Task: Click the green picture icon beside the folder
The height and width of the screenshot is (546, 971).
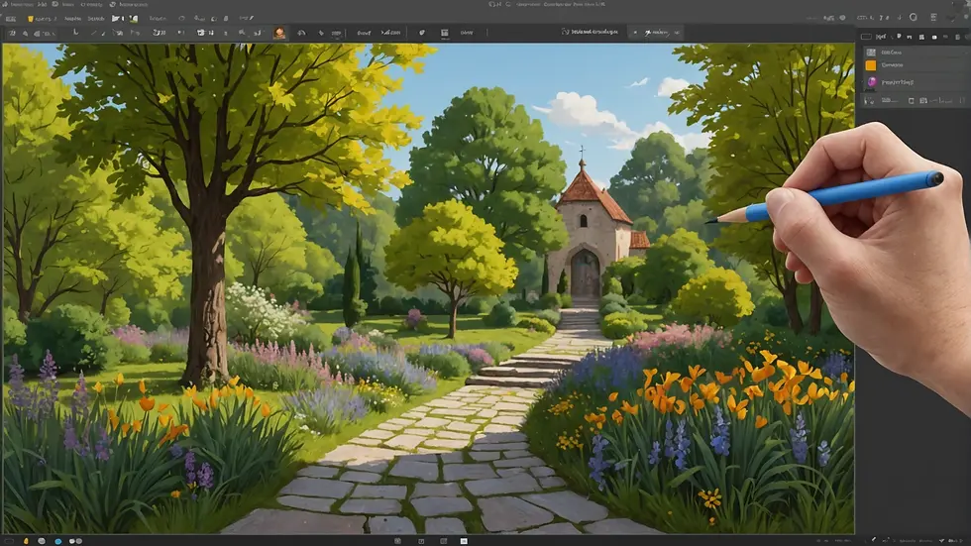Action: click(x=134, y=19)
